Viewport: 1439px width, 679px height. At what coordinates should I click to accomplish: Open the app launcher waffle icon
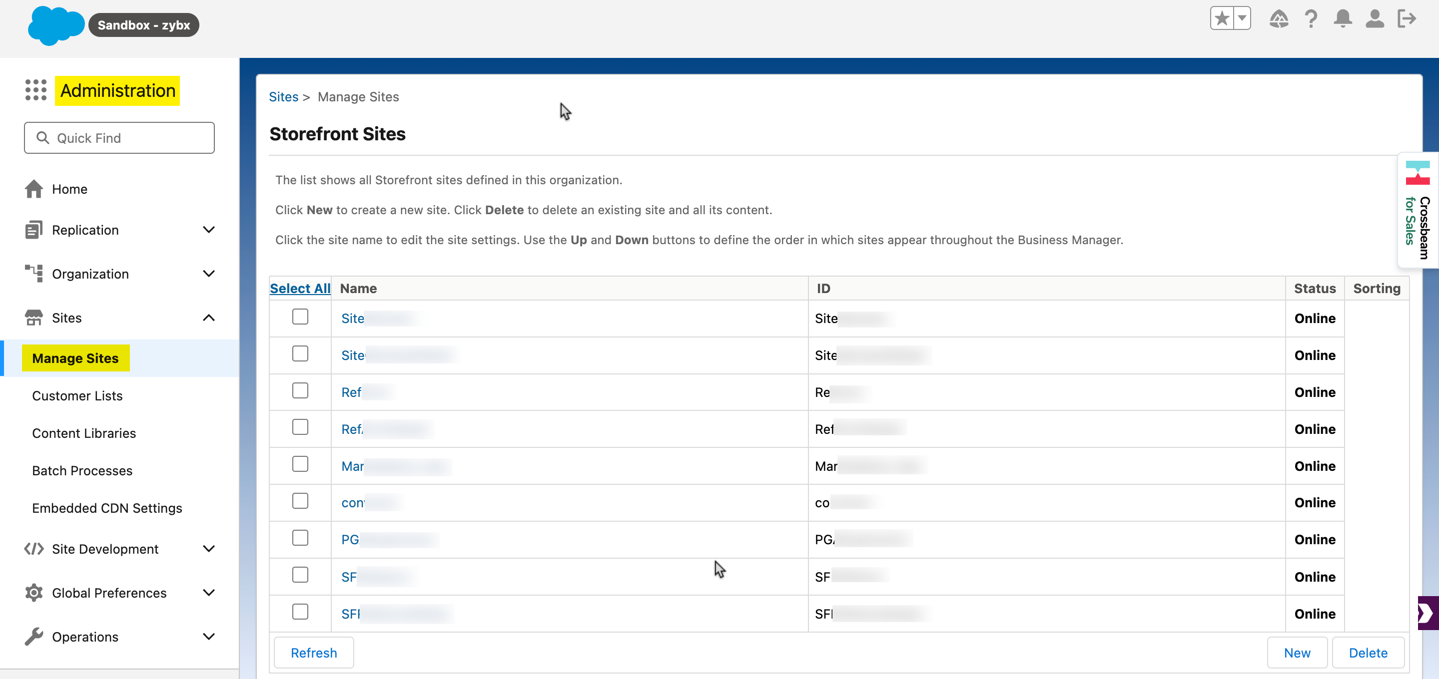tap(34, 90)
